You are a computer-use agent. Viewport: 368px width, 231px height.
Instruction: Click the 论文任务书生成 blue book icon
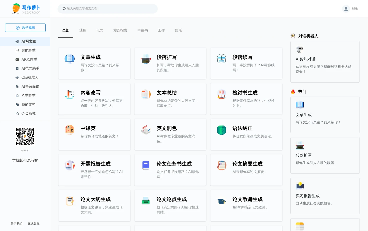pos(146,165)
